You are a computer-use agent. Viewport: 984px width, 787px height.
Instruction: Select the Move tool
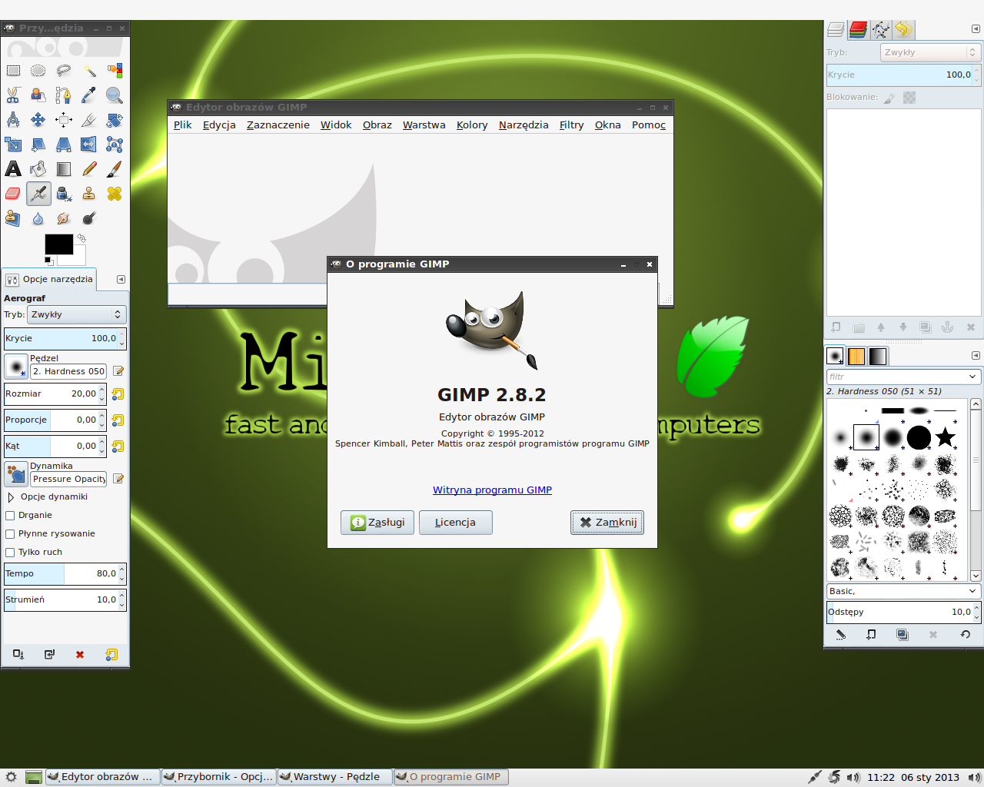point(38,120)
